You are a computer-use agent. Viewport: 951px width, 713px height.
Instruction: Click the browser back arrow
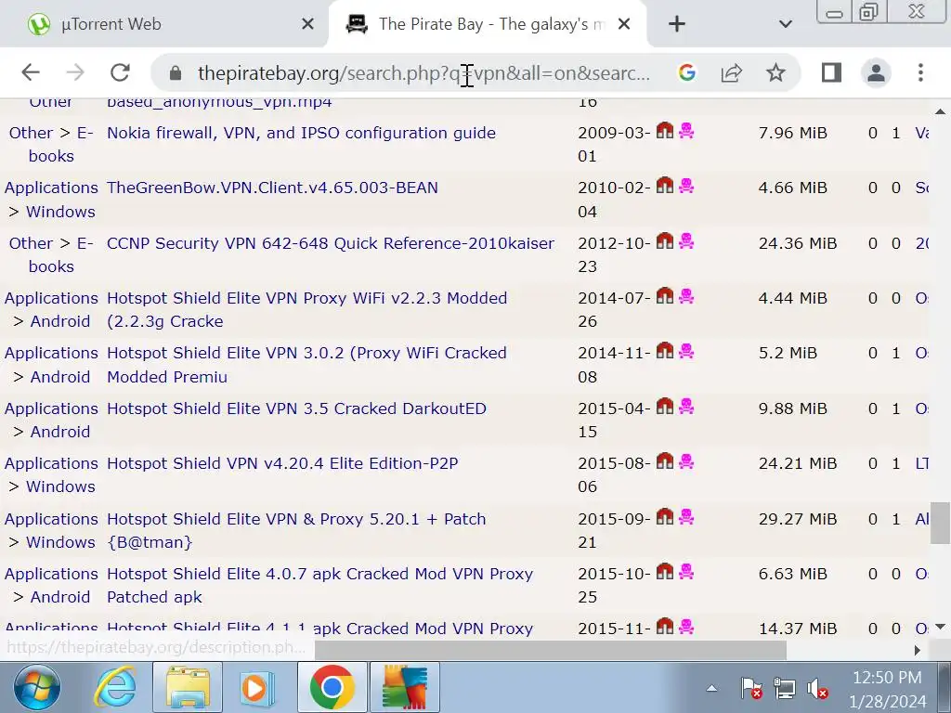point(31,72)
